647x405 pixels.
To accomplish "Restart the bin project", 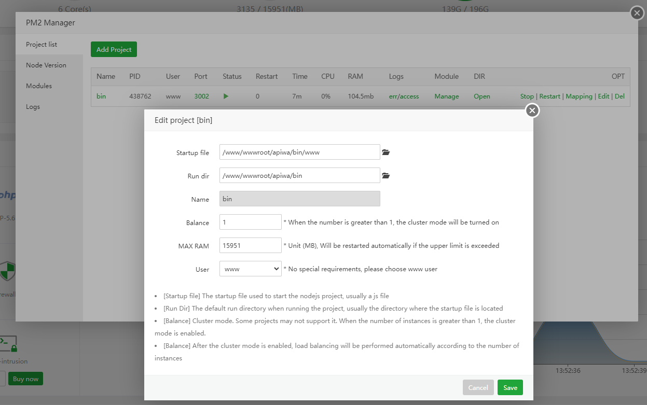I will pos(549,96).
